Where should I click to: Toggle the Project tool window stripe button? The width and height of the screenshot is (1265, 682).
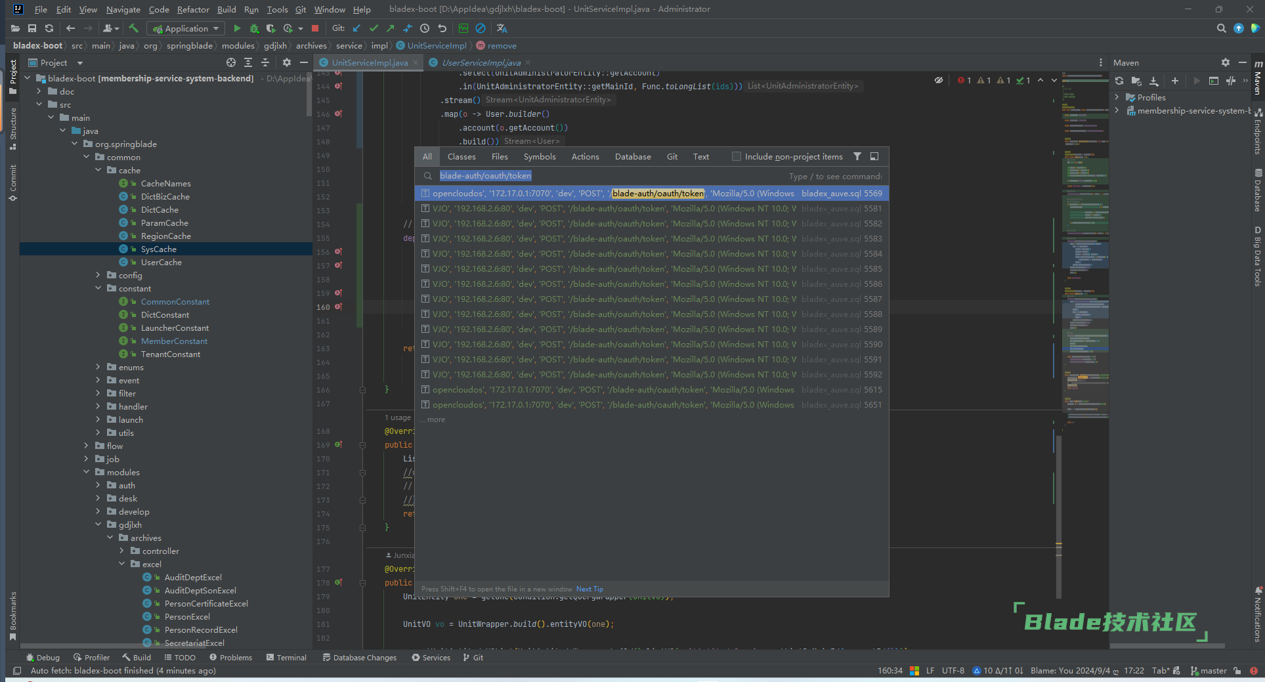click(x=13, y=77)
